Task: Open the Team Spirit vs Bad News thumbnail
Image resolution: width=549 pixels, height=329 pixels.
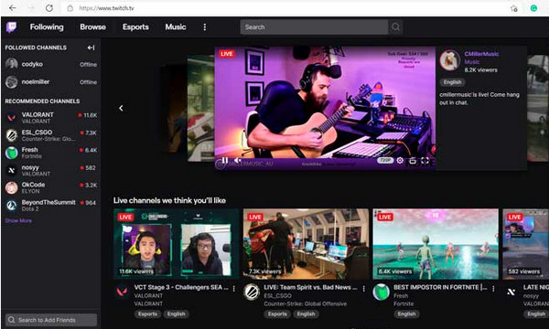Action: [306, 244]
